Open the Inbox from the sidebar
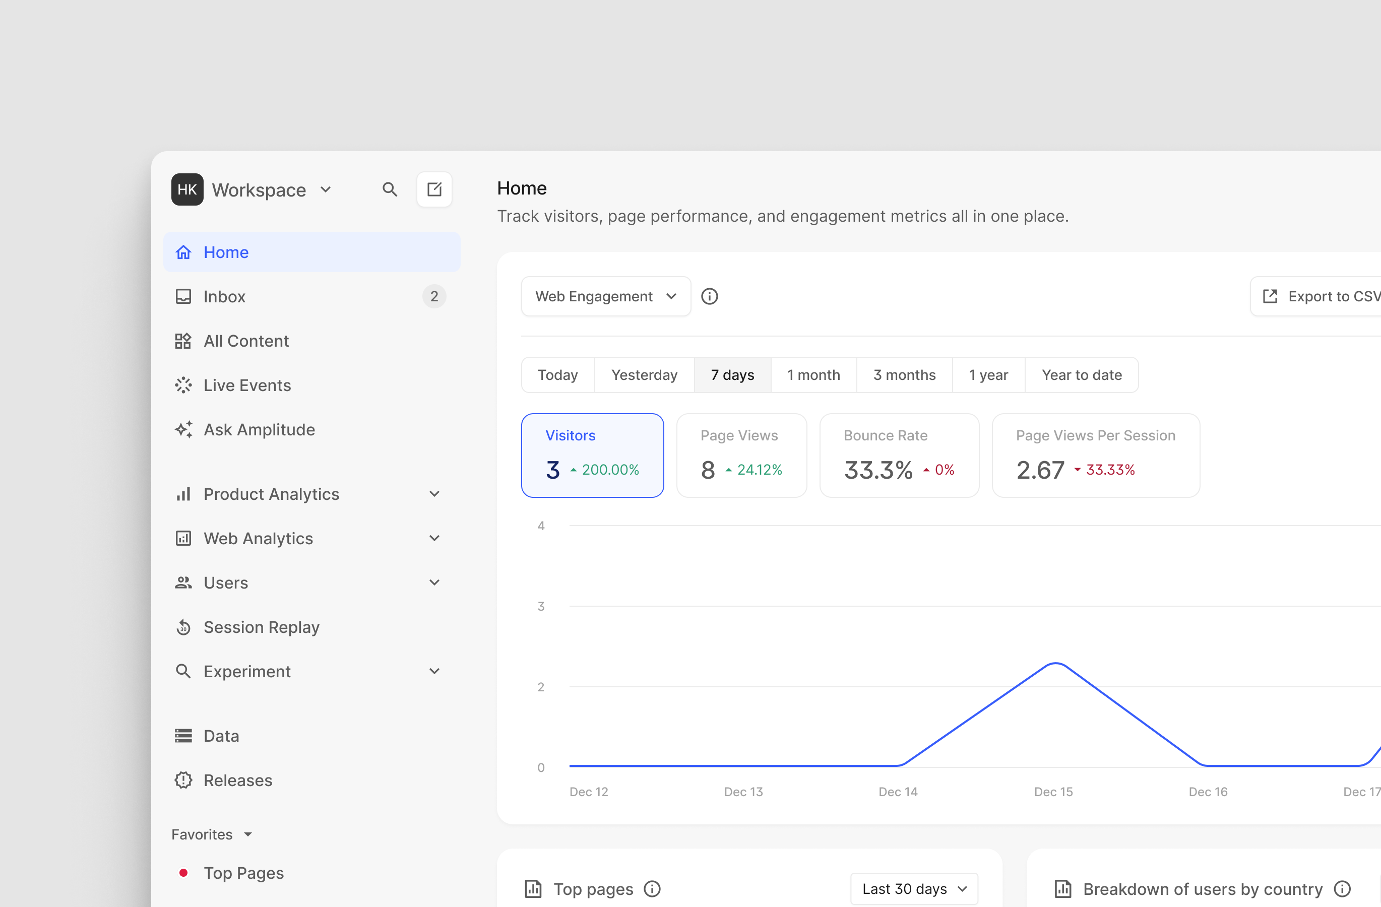Image resolution: width=1381 pixels, height=907 pixels. (225, 296)
